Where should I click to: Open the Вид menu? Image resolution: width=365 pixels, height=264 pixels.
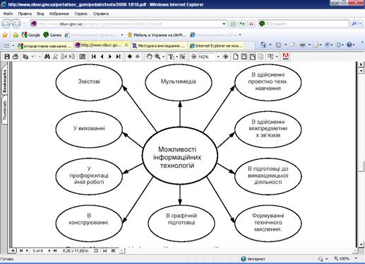click(40, 13)
